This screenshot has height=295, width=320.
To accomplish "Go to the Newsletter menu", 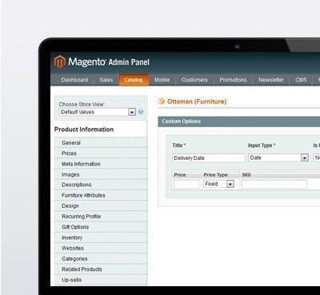I will point(271,80).
